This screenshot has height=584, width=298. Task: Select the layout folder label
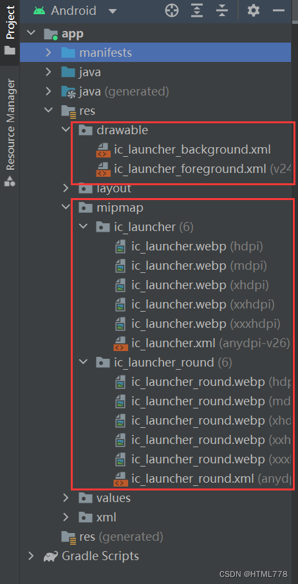114,188
